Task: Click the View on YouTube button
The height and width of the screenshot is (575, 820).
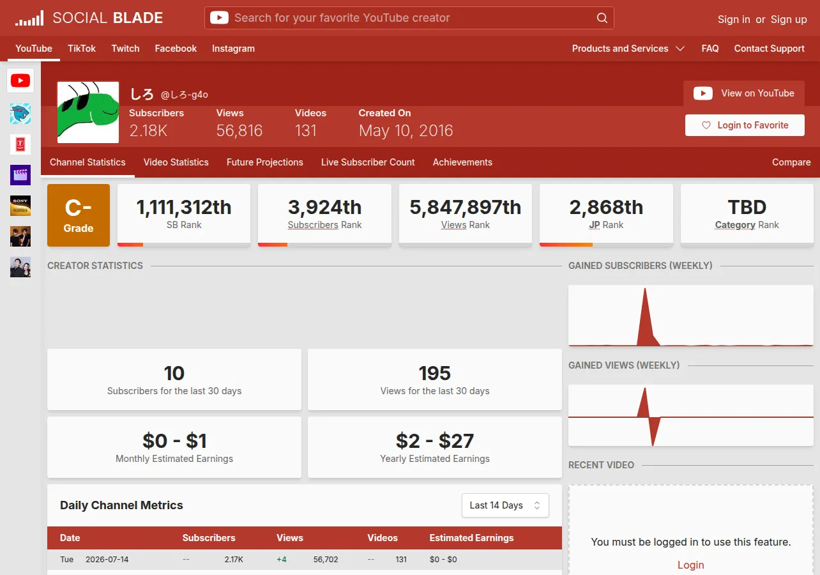Action: tap(744, 93)
